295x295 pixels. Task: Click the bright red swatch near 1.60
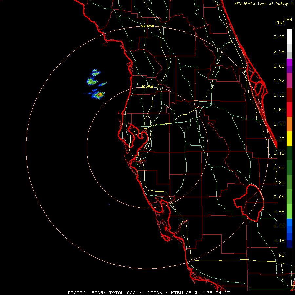pos(289,109)
